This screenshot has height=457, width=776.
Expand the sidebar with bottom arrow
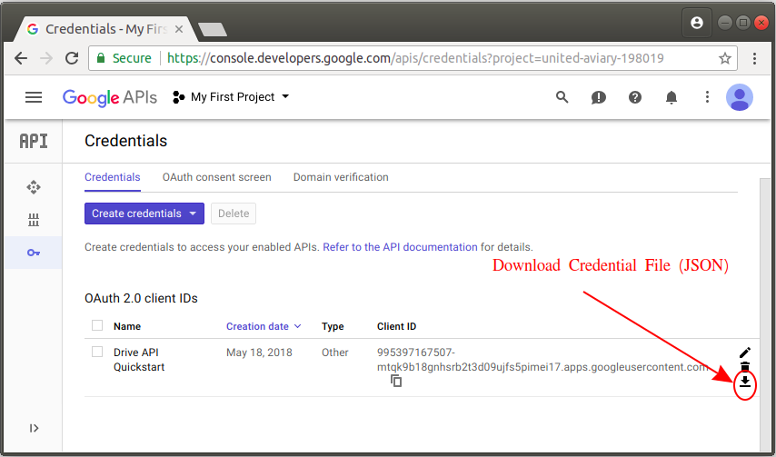coord(34,428)
